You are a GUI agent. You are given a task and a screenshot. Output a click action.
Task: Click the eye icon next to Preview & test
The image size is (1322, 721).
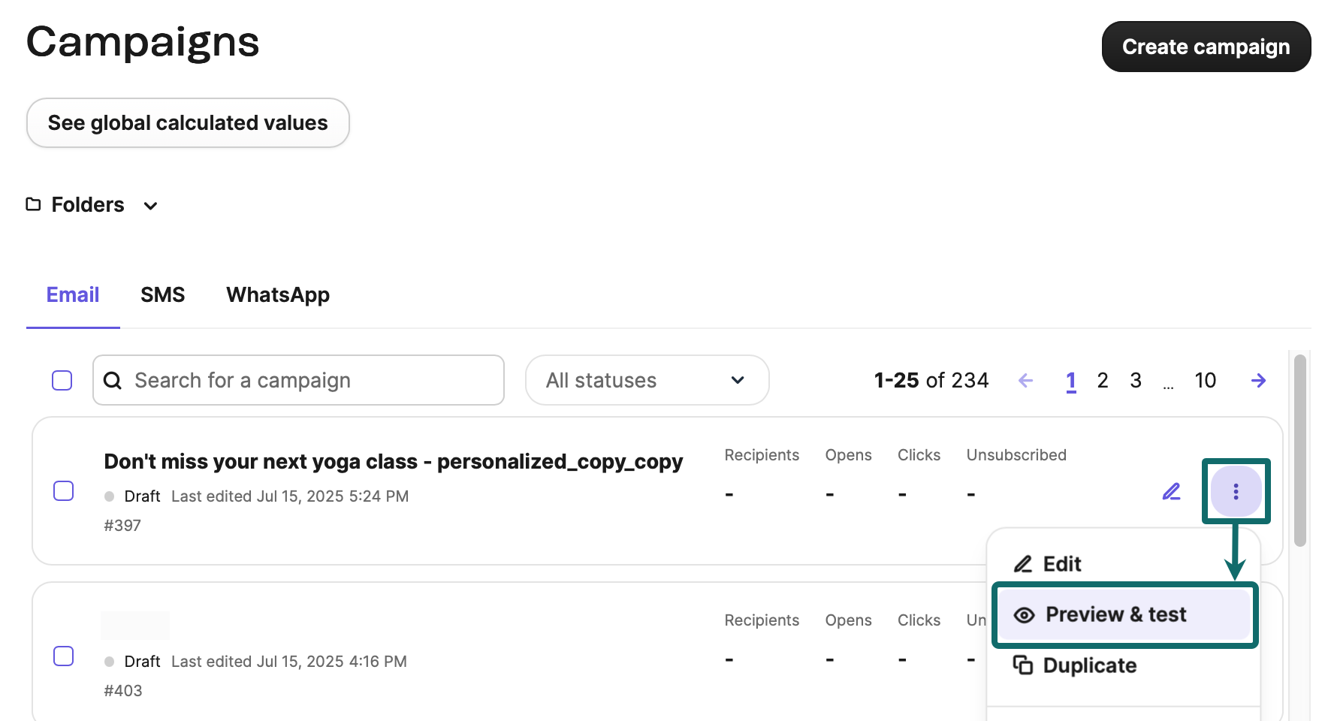coord(1023,614)
